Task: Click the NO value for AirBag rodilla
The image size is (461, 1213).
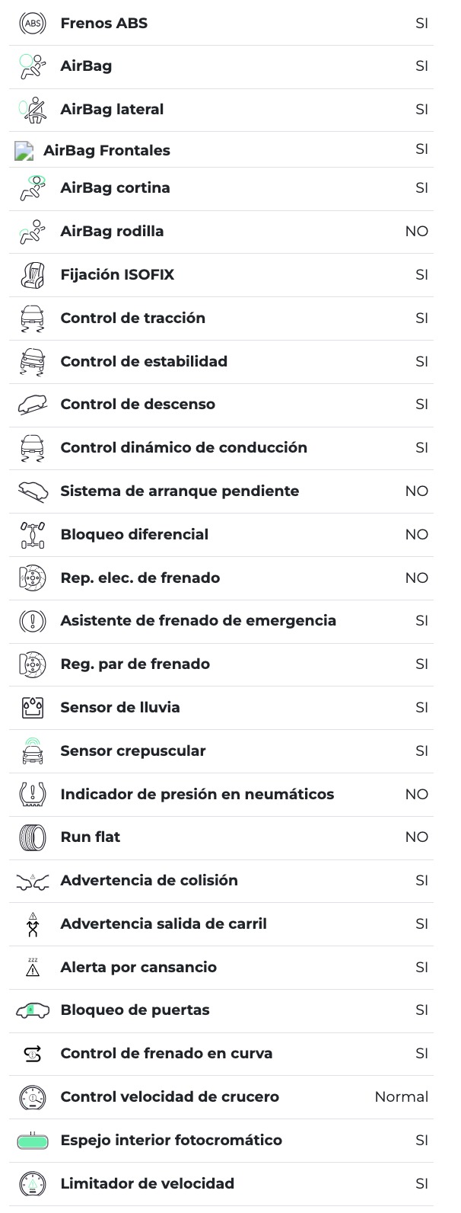Action: click(x=416, y=232)
